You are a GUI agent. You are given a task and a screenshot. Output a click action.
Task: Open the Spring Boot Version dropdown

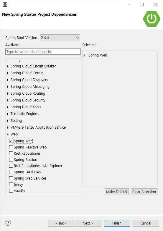point(60,38)
